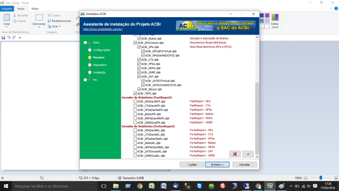
Task: Click ACBr_MDFe.dpk package name
Action: tap(151, 68)
